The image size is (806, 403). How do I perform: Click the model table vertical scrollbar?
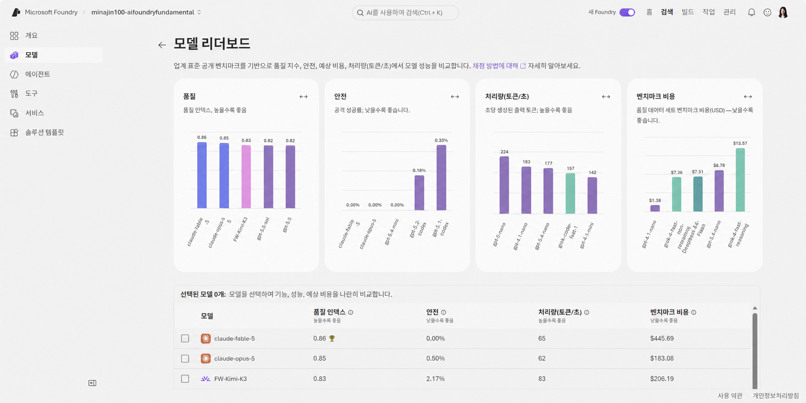coord(755,351)
